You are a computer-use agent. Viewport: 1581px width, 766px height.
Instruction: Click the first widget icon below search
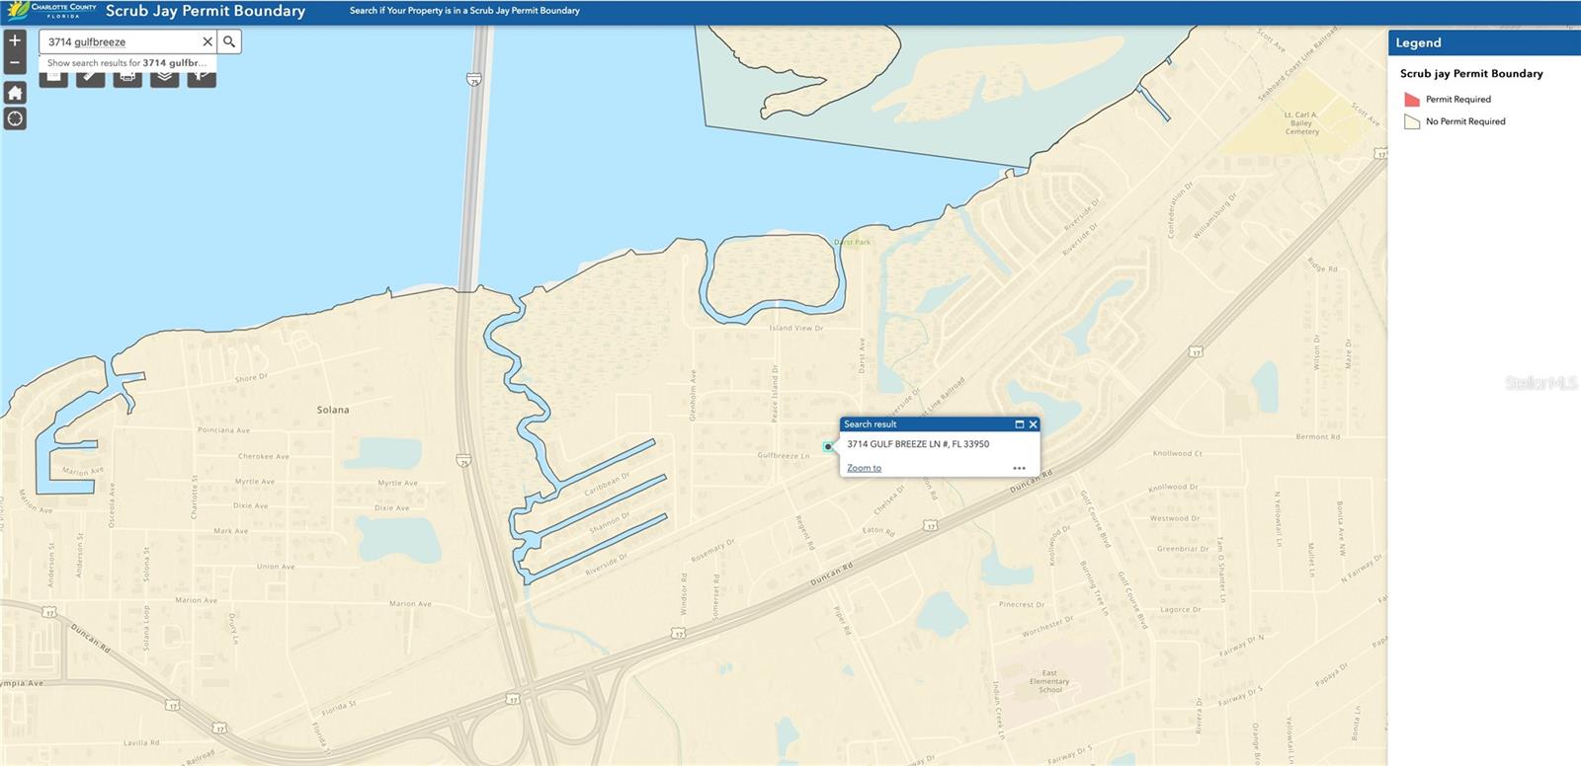pyautogui.click(x=53, y=78)
